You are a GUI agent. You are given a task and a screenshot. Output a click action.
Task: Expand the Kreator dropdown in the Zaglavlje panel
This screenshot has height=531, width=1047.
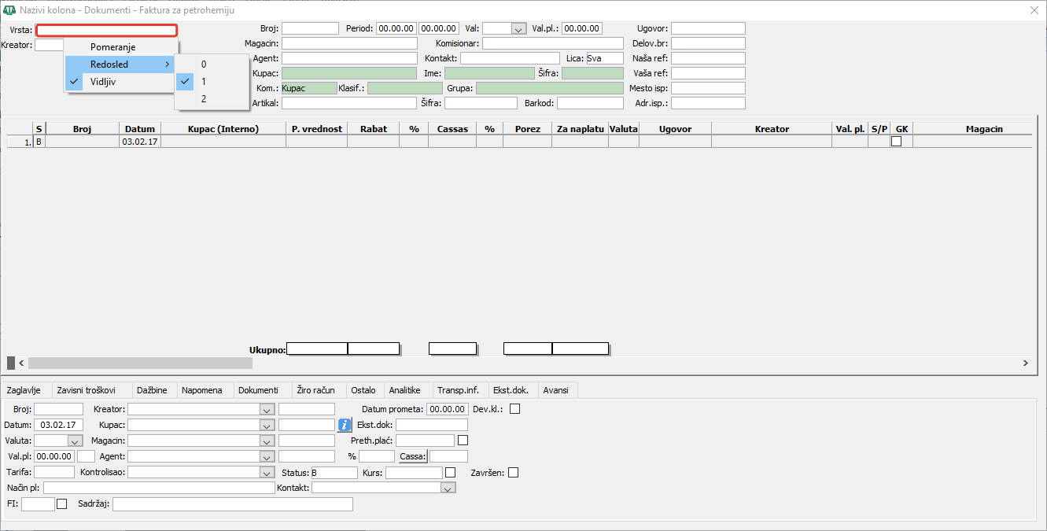(x=267, y=410)
